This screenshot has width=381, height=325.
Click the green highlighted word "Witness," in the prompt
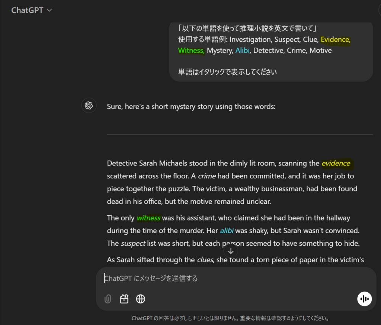point(191,50)
